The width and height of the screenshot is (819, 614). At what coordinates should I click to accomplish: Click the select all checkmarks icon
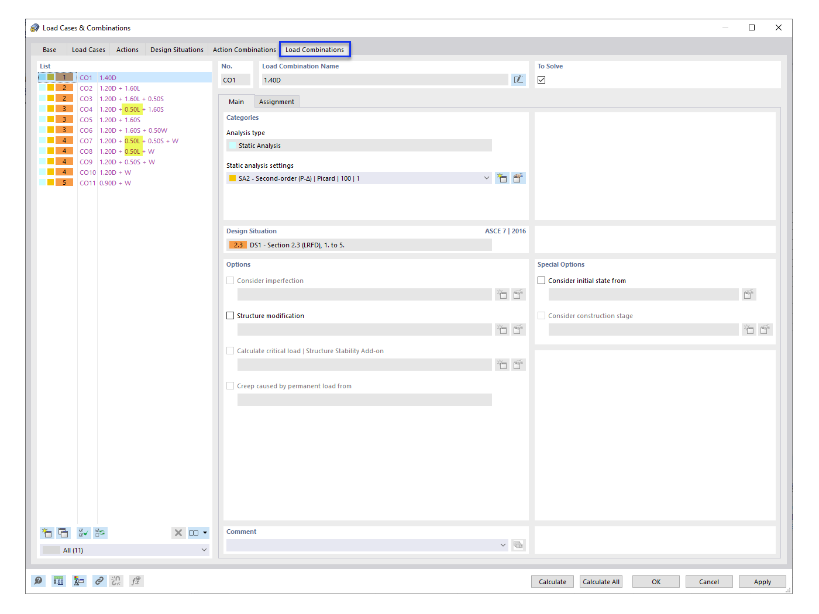point(84,533)
